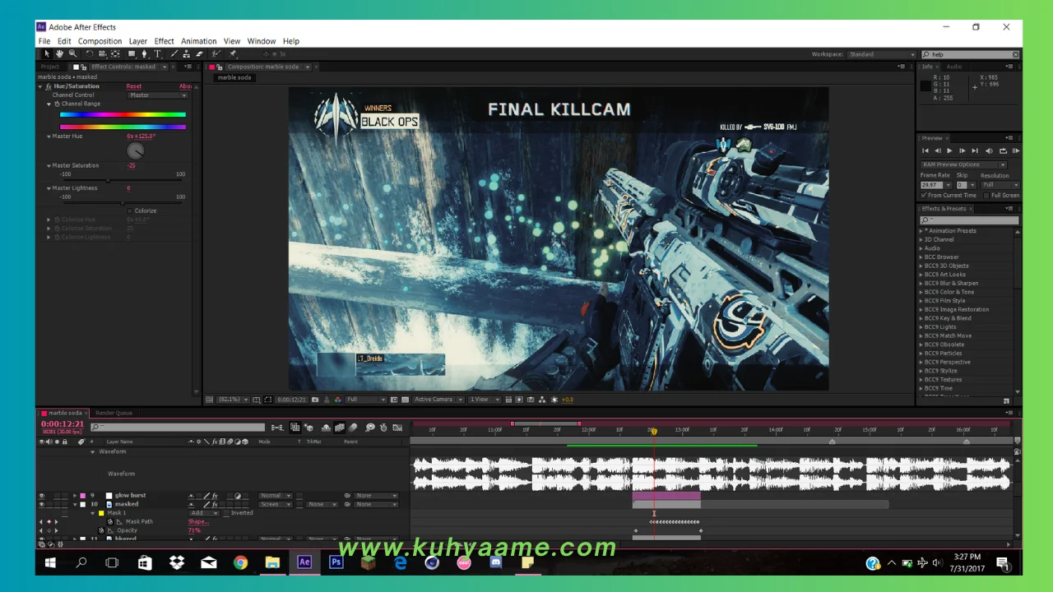Click the composition zoom 82.1% dropdown

pos(231,400)
